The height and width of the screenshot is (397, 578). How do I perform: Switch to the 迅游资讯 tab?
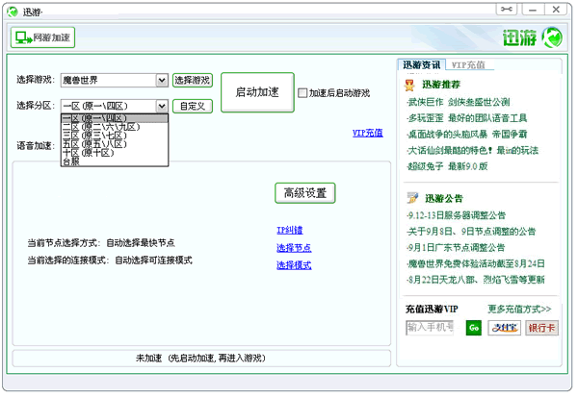(x=422, y=65)
